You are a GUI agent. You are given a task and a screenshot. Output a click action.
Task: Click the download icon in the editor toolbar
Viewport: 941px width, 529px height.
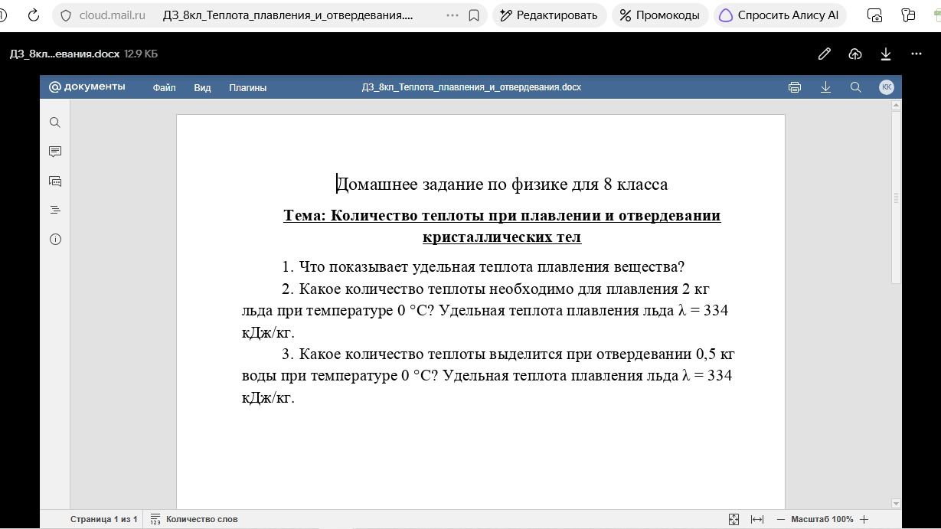(x=825, y=87)
